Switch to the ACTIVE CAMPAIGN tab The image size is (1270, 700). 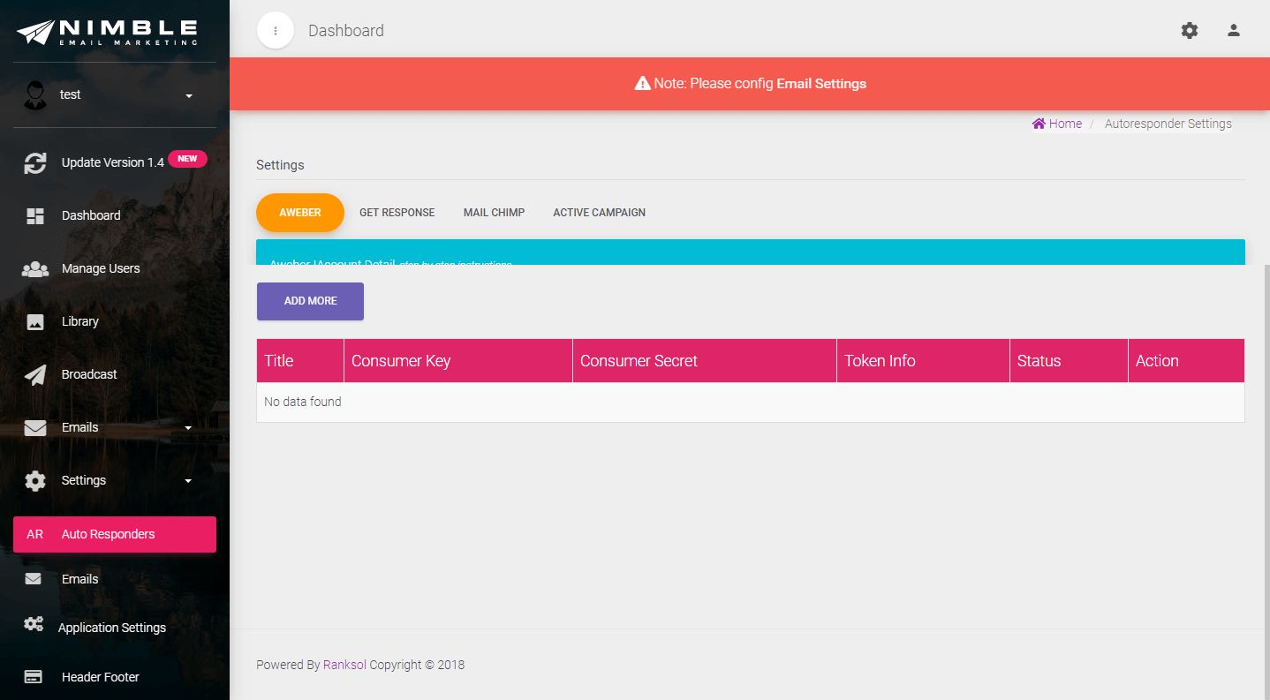coord(600,213)
